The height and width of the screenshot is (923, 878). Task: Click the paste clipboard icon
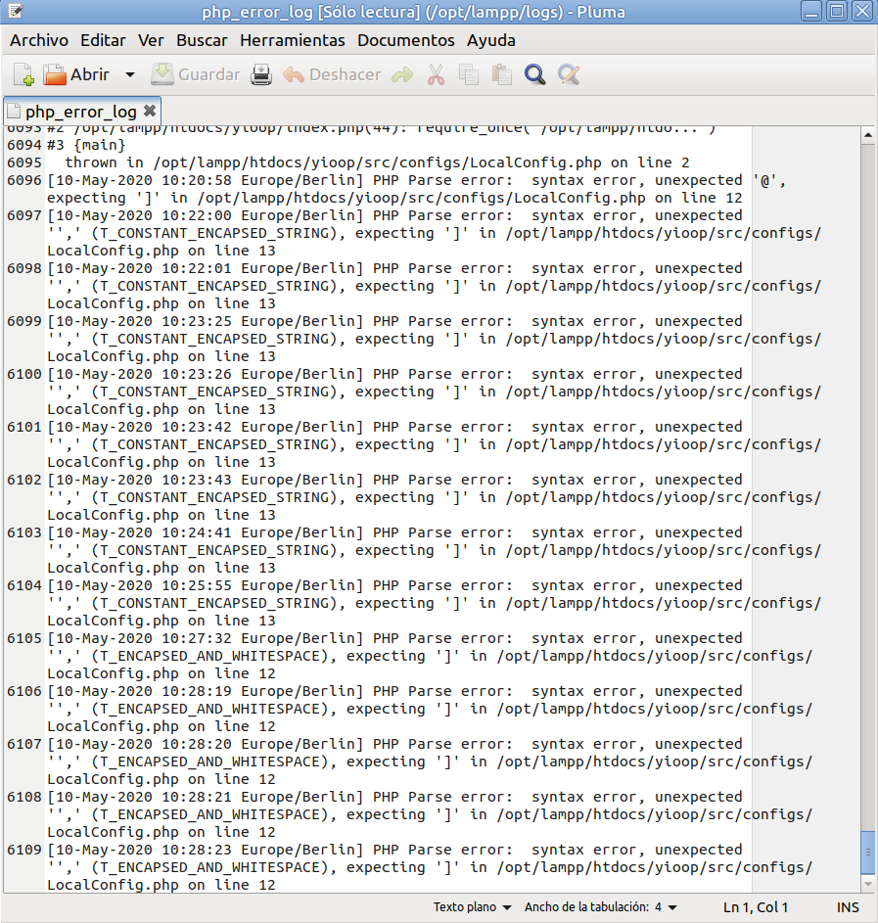pyautogui.click(x=502, y=74)
